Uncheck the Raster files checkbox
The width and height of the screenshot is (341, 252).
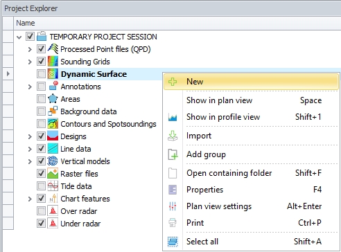tap(41, 174)
